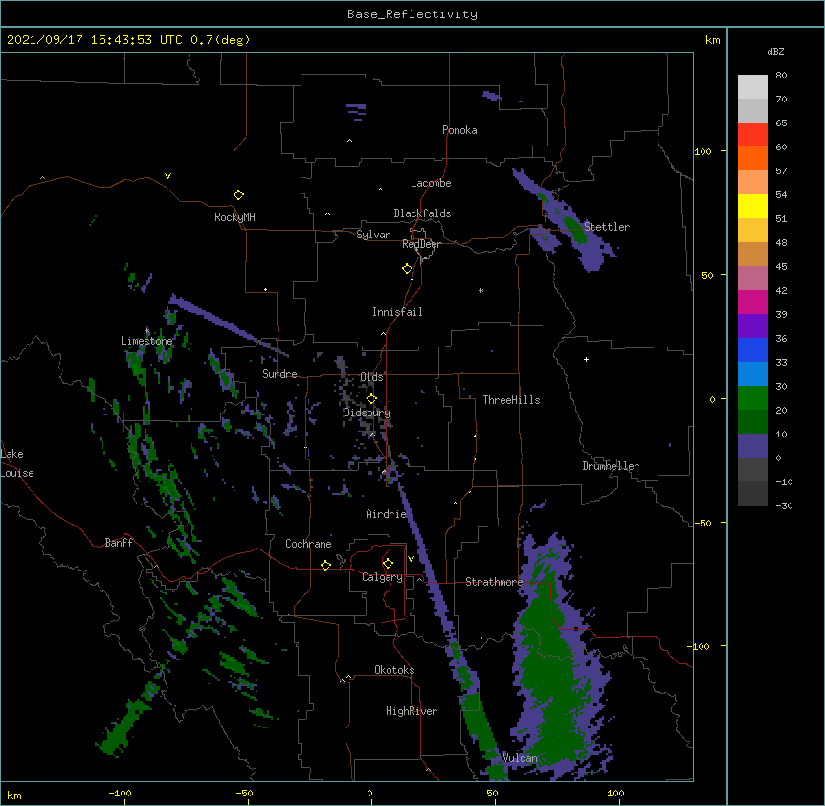The image size is (825, 806).
Task: Click the Didsbury label
Action: tap(367, 413)
